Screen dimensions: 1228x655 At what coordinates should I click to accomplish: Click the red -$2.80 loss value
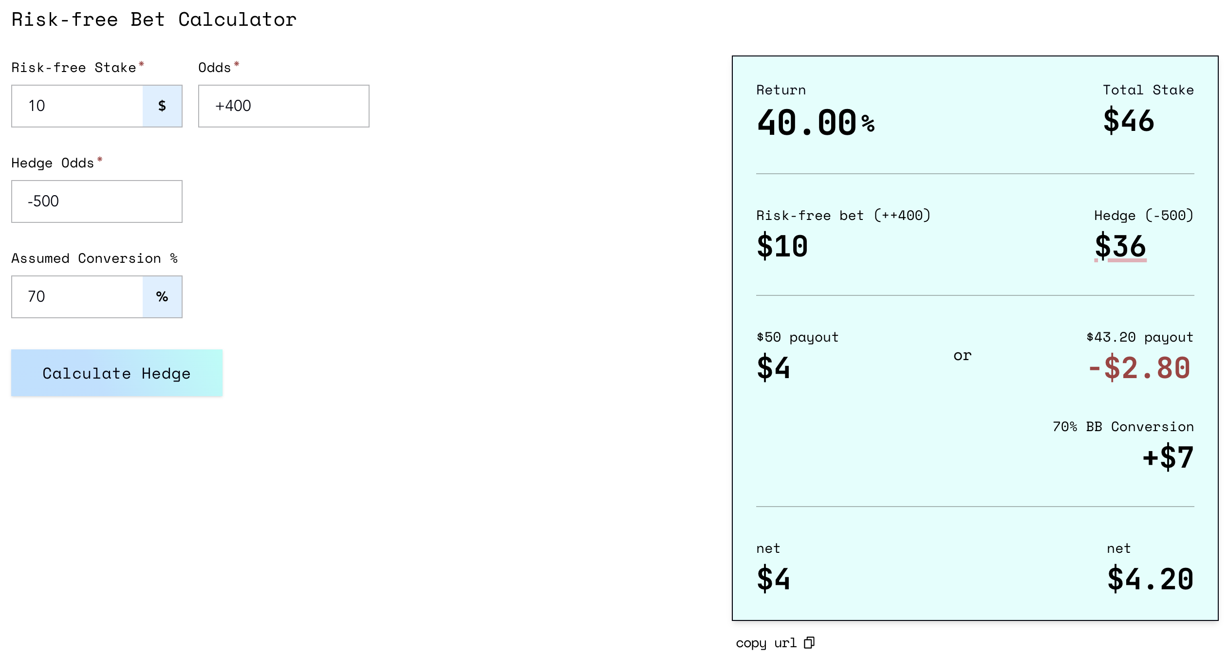click(1139, 368)
